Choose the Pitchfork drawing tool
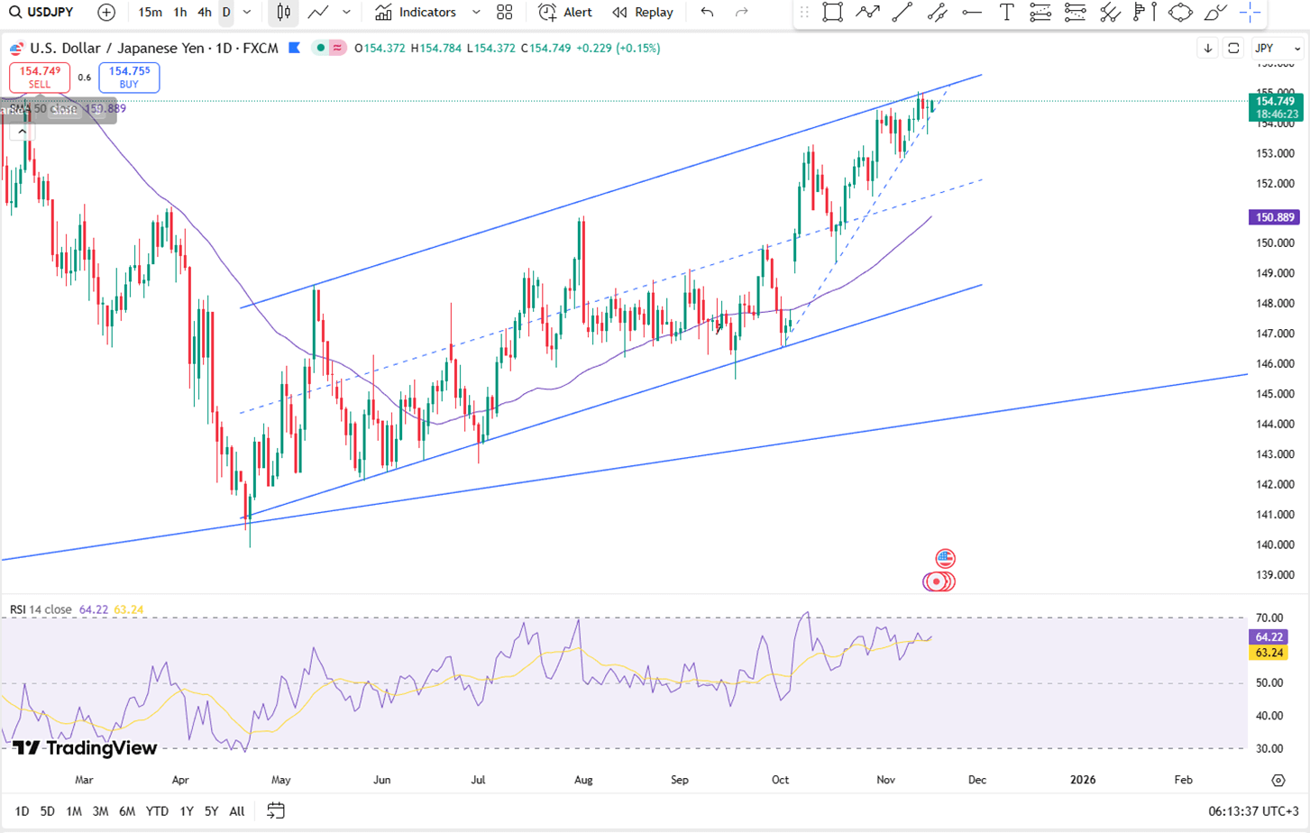 (x=1110, y=13)
